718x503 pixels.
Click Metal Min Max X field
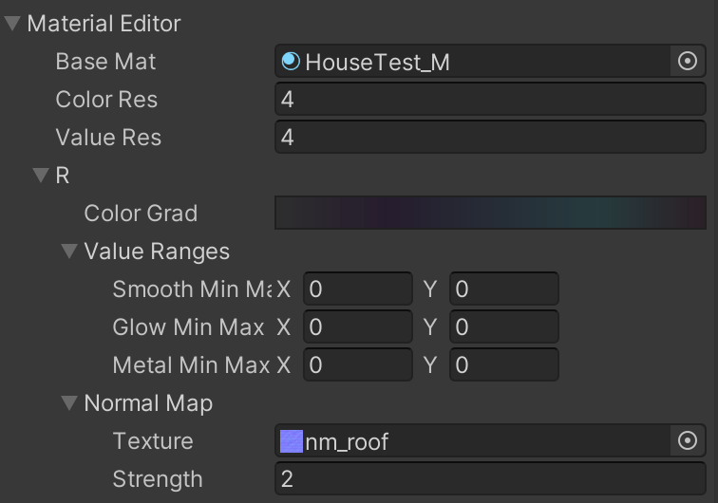357,365
